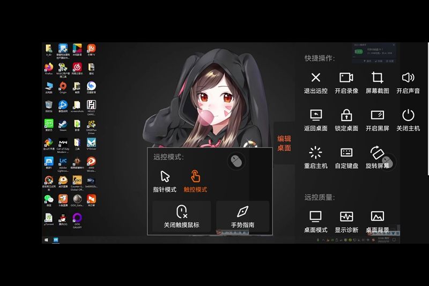
Task: Launch Counter-Strike Global Offensive shortcut
Action: (77, 183)
